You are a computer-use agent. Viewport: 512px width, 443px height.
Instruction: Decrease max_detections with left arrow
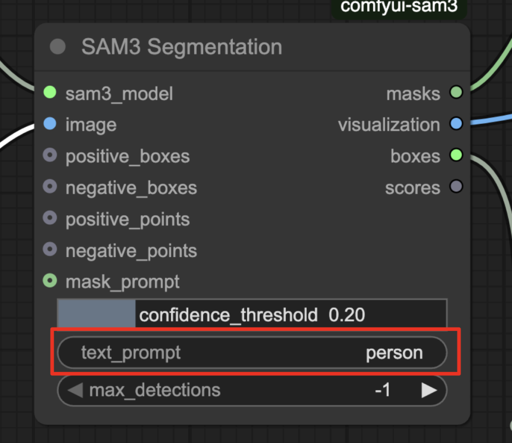tap(75, 390)
